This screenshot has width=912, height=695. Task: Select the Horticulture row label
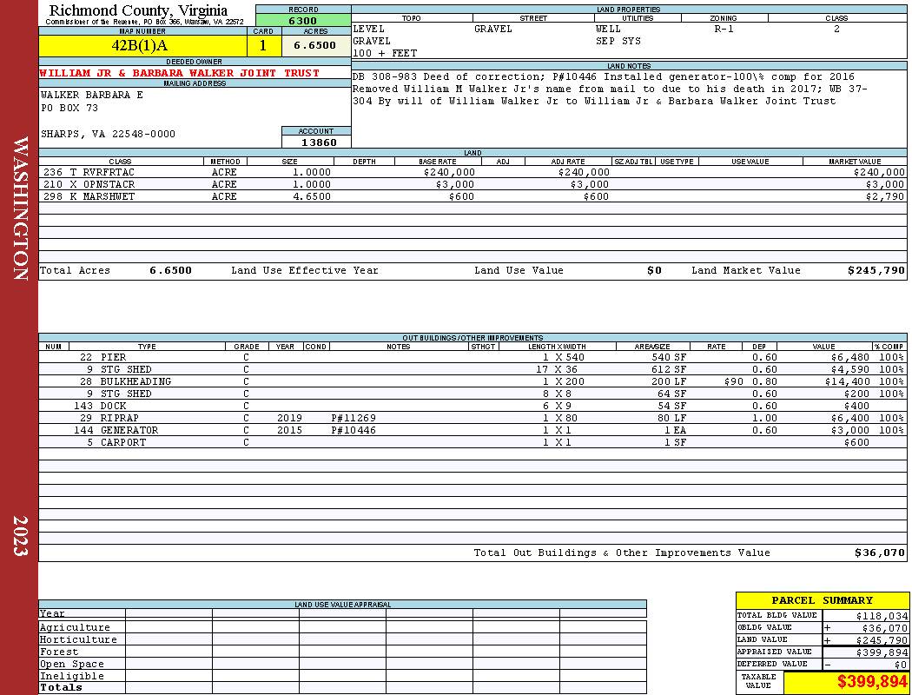(78, 640)
